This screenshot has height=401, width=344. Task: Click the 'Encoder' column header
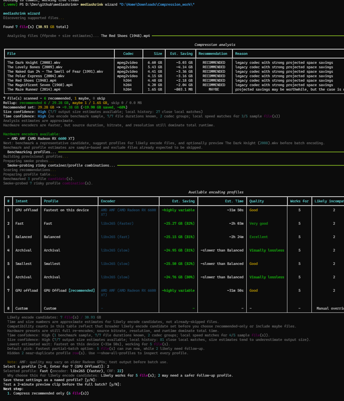pyautogui.click(x=108, y=201)
